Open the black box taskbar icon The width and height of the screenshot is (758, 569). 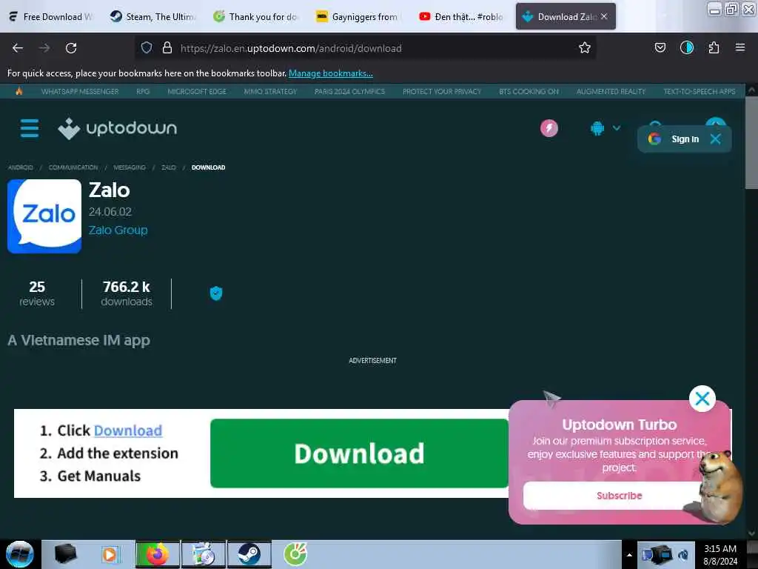(x=65, y=554)
